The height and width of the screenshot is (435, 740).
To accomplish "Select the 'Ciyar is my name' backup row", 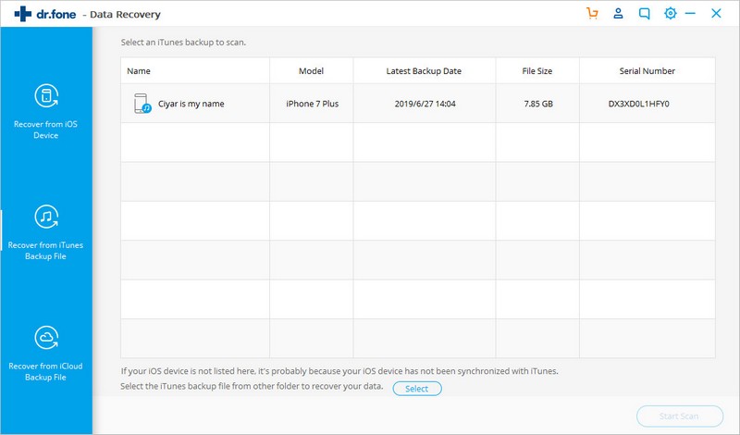I will coord(418,104).
